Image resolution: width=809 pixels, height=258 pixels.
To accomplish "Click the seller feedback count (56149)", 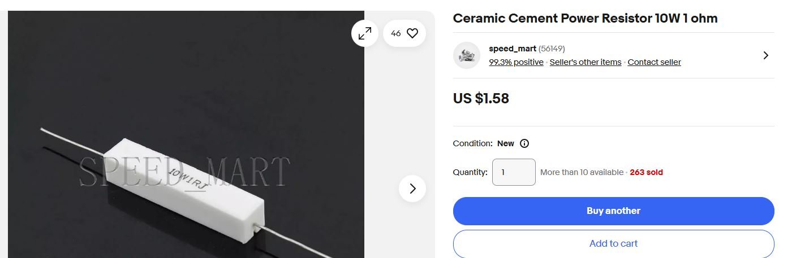I will [552, 49].
